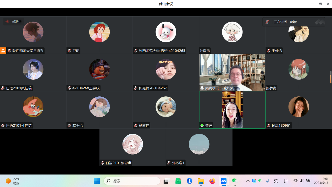Click the muted mic icon beside 王佳怡
332x187 pixels.
click(268, 51)
